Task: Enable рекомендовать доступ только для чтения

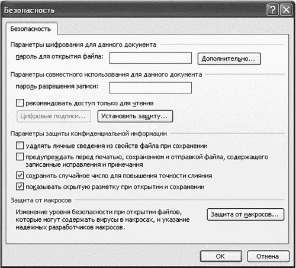Action: [20, 103]
